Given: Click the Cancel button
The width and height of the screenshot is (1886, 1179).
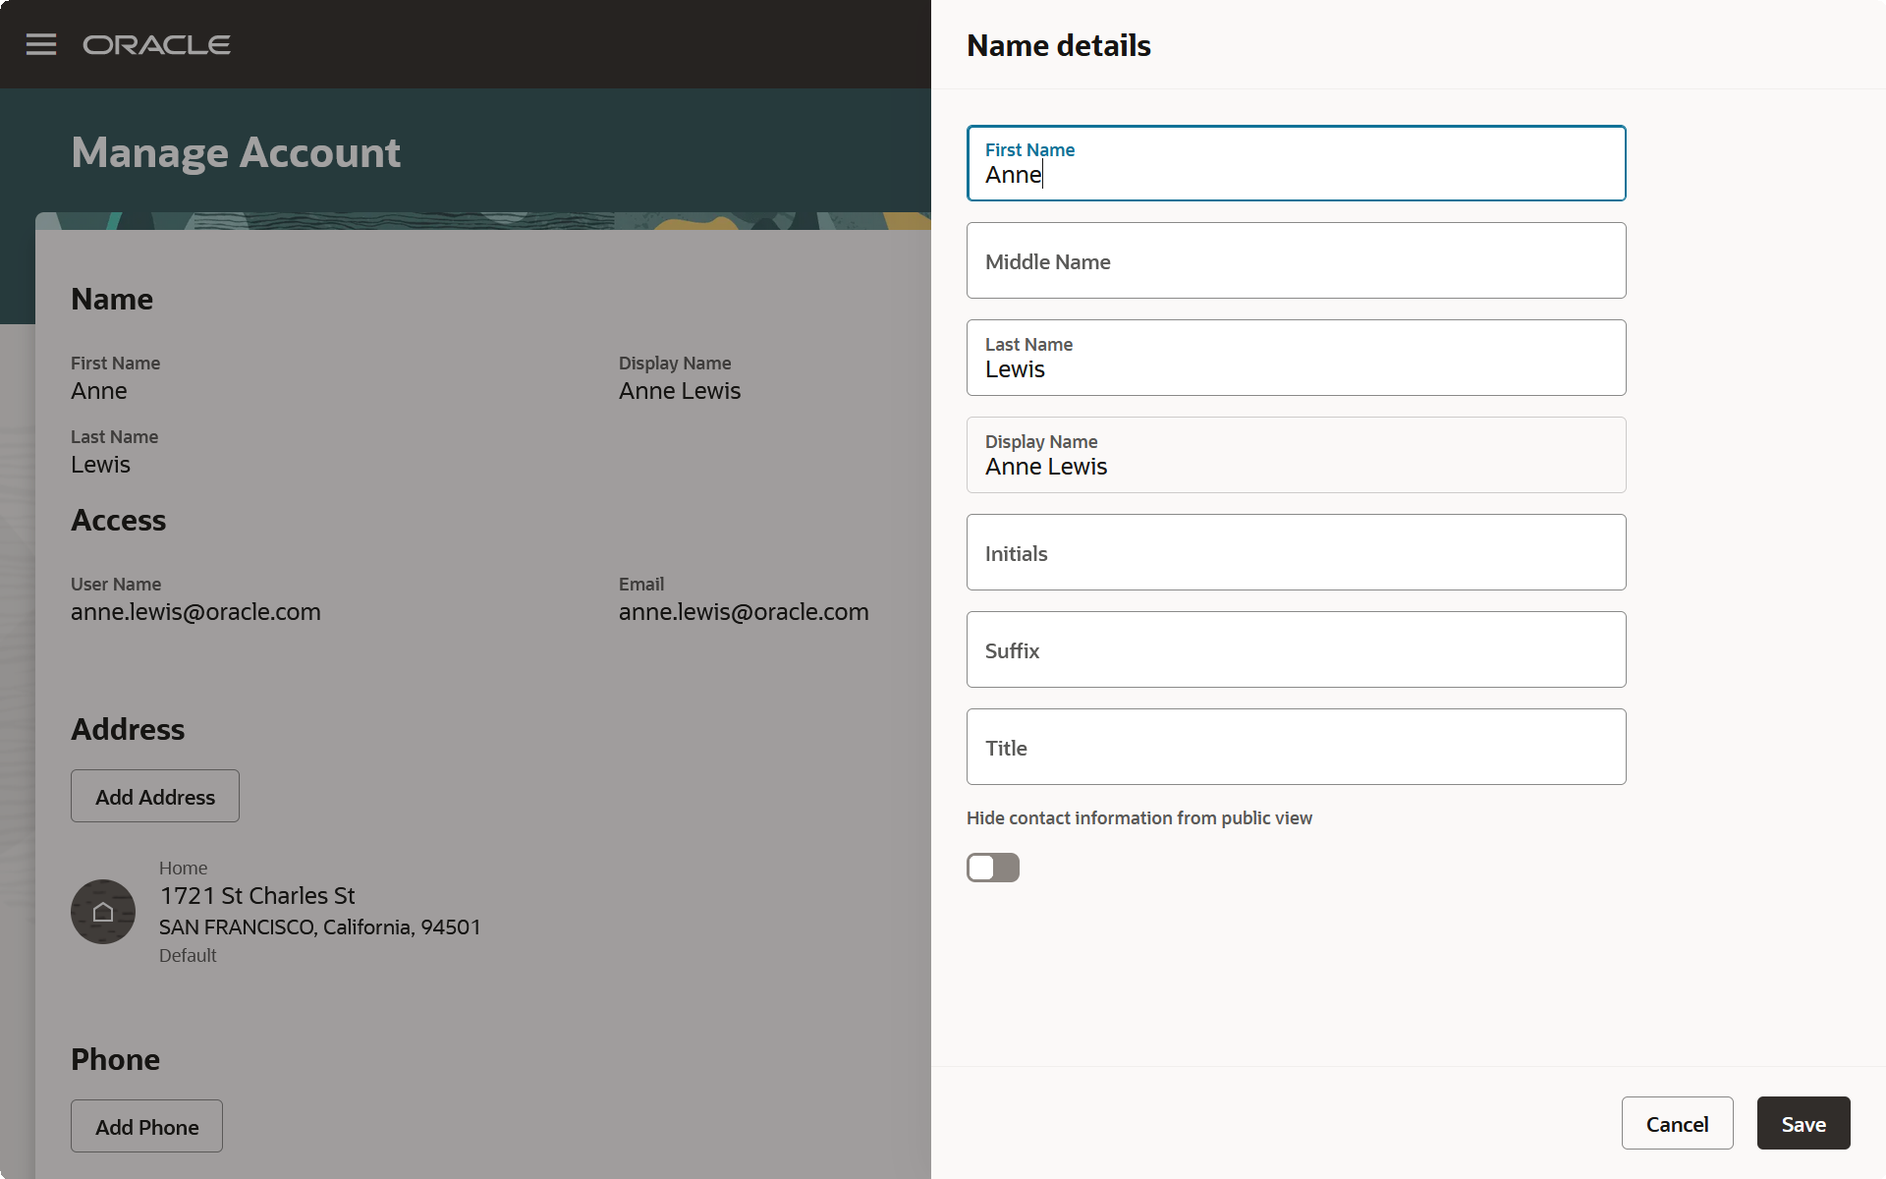Looking at the screenshot, I should [x=1677, y=1123].
